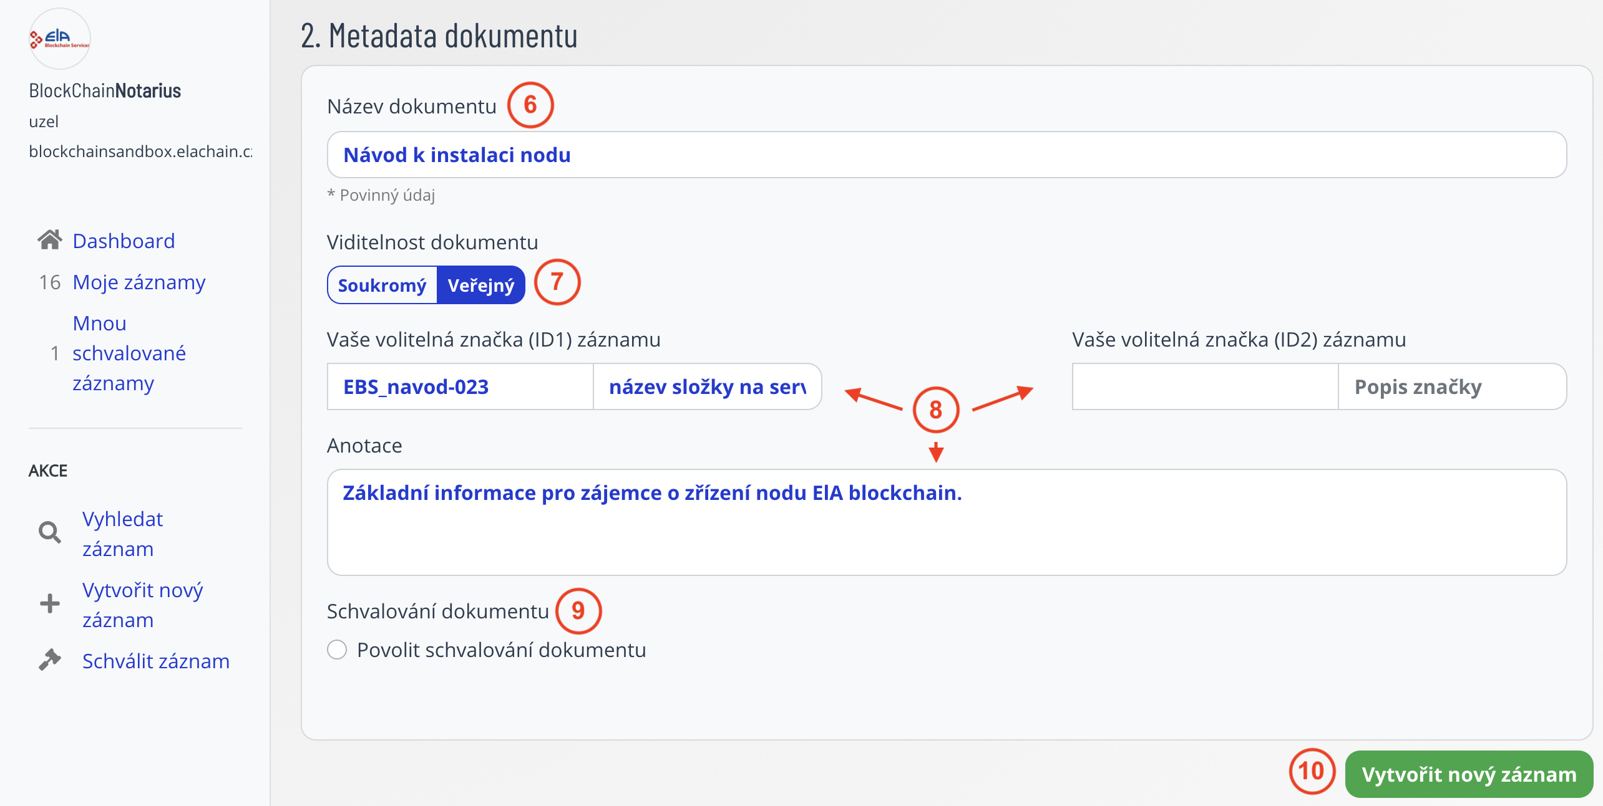Select the Veřejný visibility option
Image resolution: width=1603 pixels, height=806 pixels.
pos(480,285)
